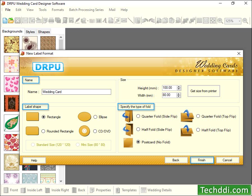
Task: Switch to the Styles tab
Action: click(x=30, y=32)
